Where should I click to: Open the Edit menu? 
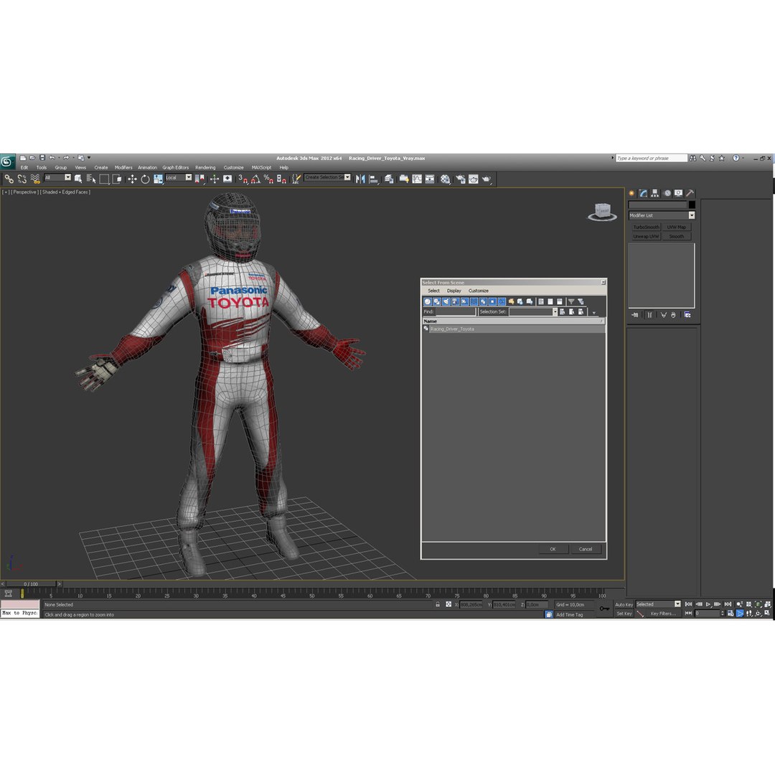(x=24, y=167)
